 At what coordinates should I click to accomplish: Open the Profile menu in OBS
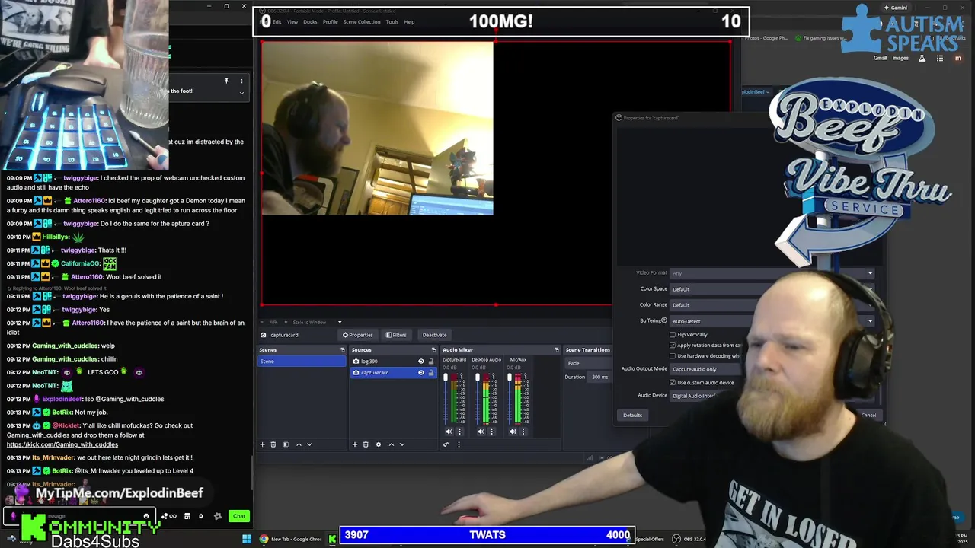click(x=330, y=22)
